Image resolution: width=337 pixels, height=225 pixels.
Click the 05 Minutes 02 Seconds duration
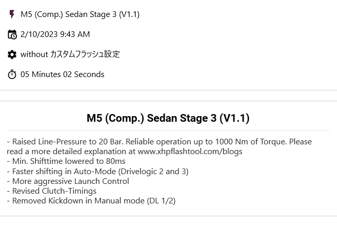(x=63, y=74)
